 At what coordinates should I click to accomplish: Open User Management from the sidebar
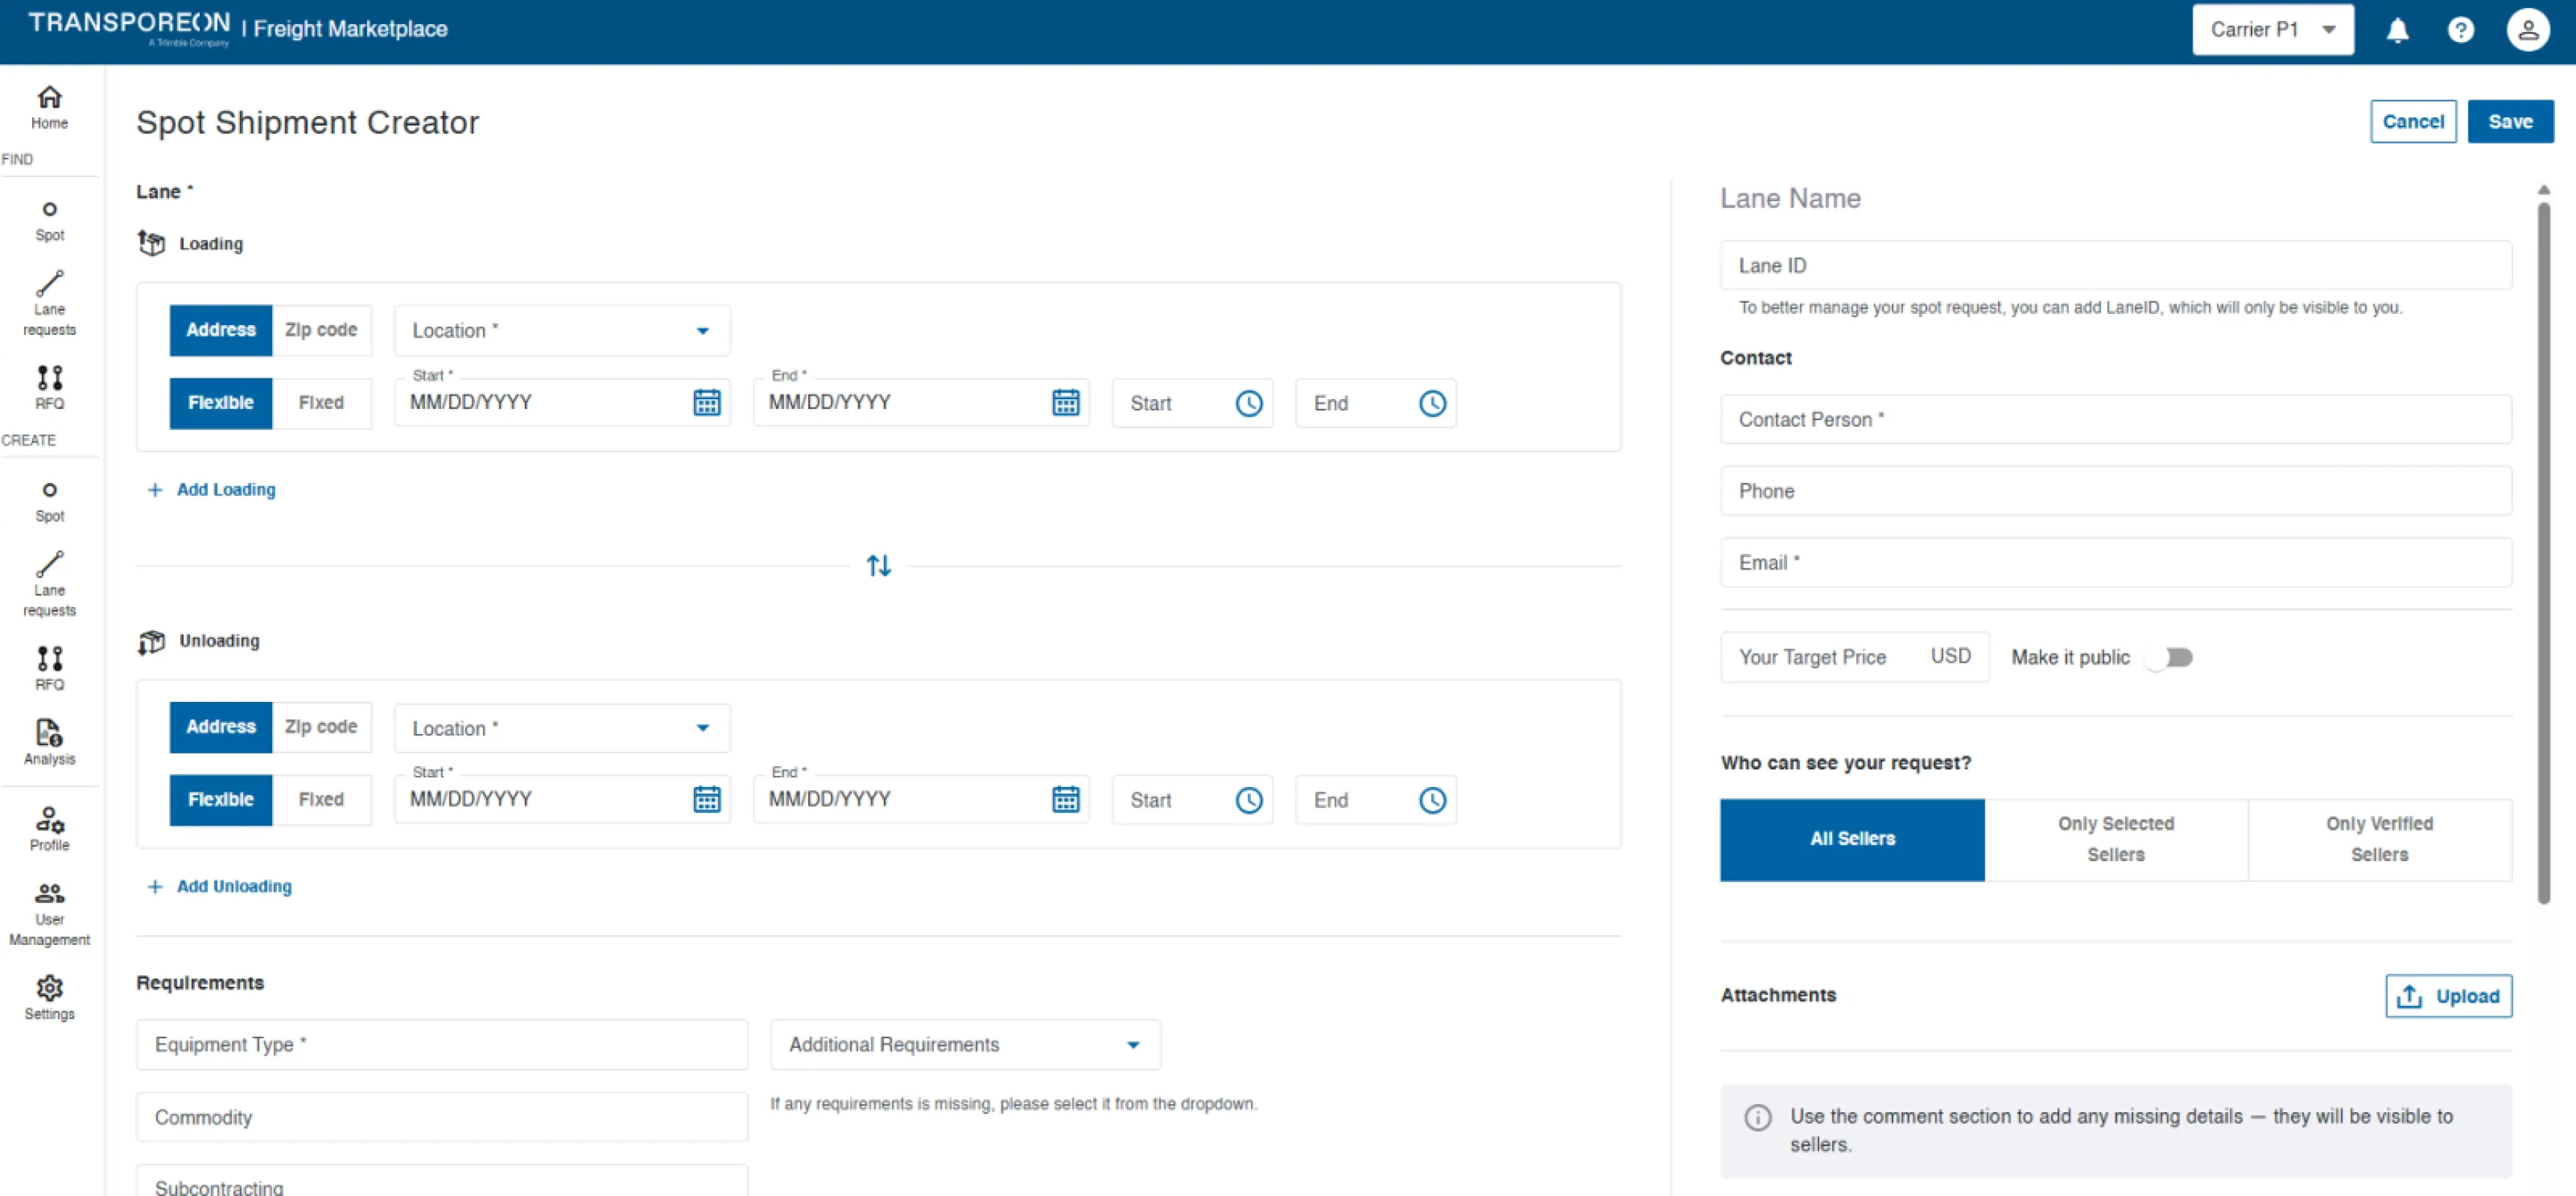pyautogui.click(x=49, y=913)
